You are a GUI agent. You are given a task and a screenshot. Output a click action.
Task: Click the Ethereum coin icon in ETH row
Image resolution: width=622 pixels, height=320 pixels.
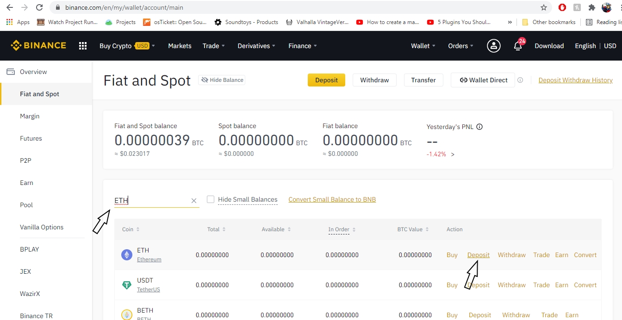coord(126,255)
